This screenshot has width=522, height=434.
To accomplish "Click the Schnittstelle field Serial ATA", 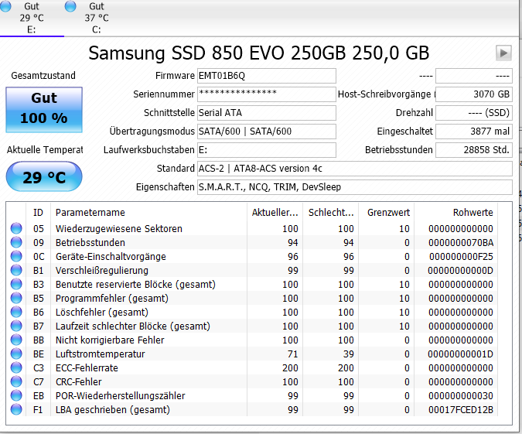I will (x=267, y=113).
